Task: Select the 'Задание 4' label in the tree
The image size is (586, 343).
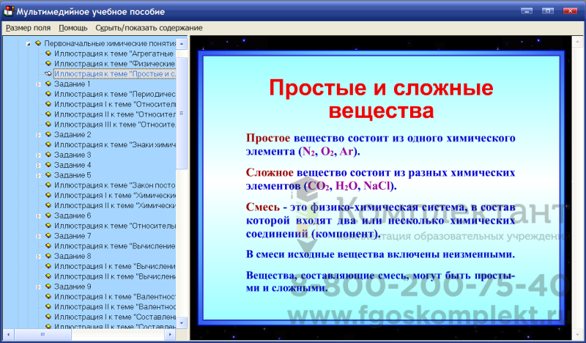Action: [x=73, y=165]
